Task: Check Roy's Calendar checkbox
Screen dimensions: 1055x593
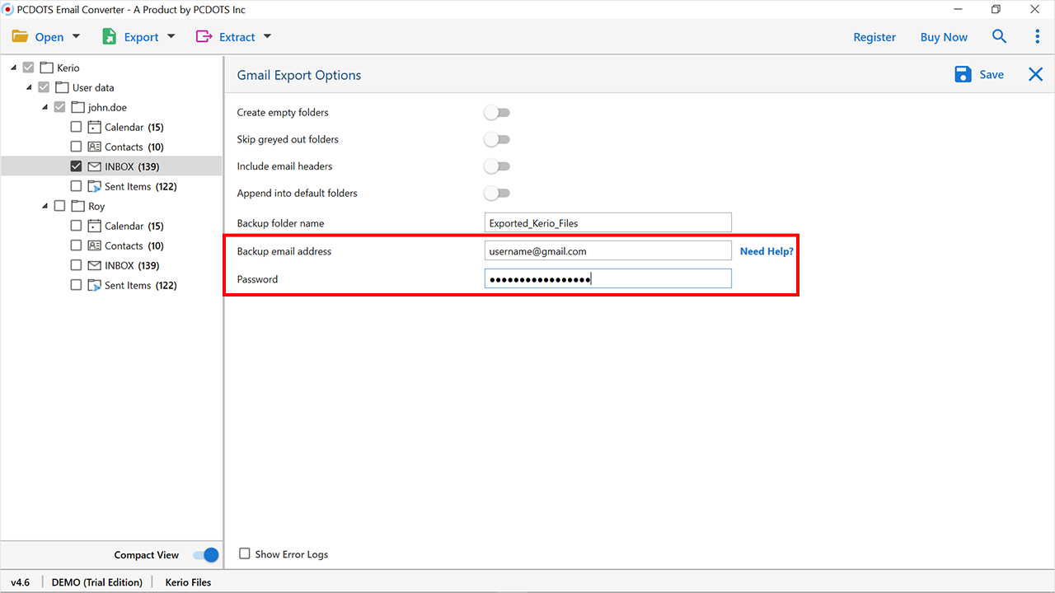Action: 76,226
